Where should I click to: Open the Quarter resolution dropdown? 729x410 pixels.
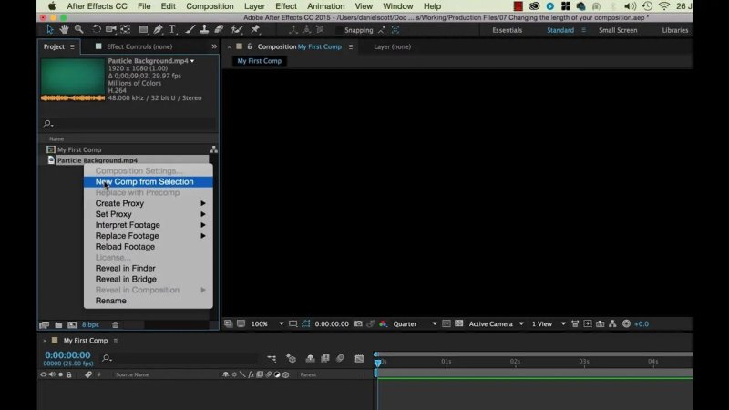pyautogui.click(x=415, y=324)
